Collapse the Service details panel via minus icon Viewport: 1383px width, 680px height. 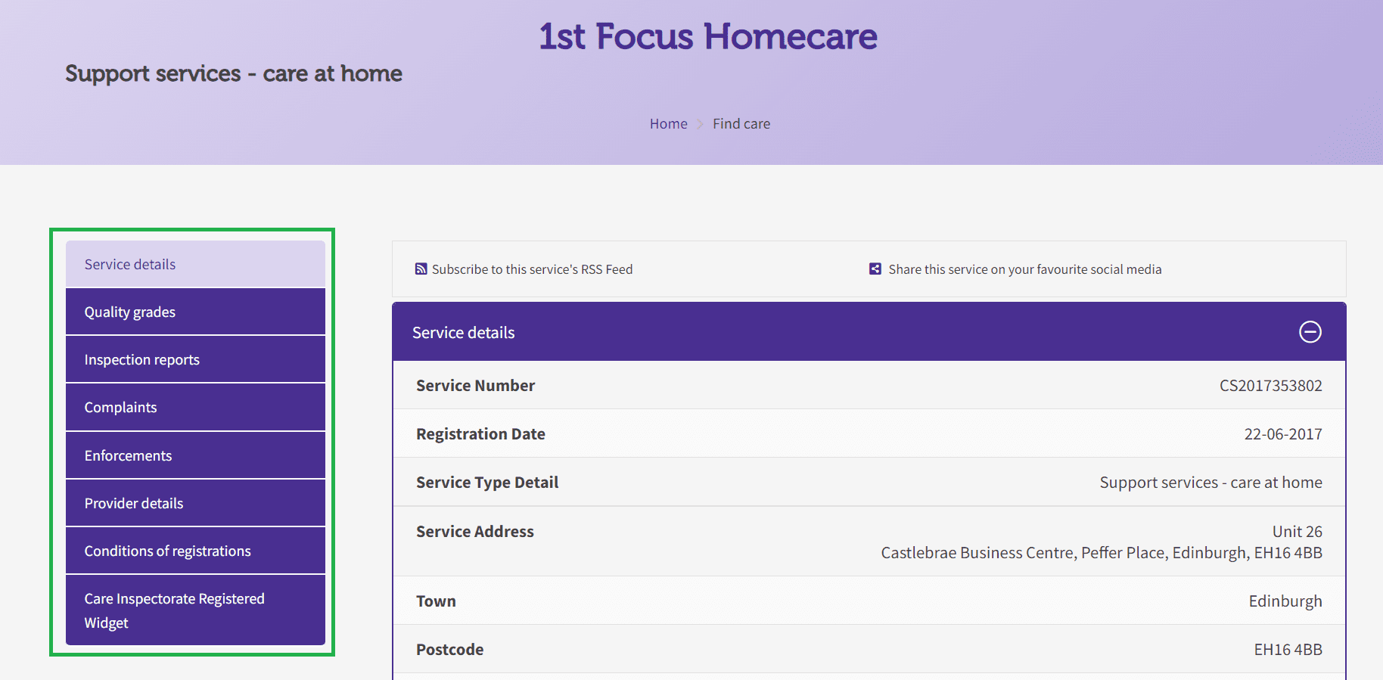[1310, 332]
